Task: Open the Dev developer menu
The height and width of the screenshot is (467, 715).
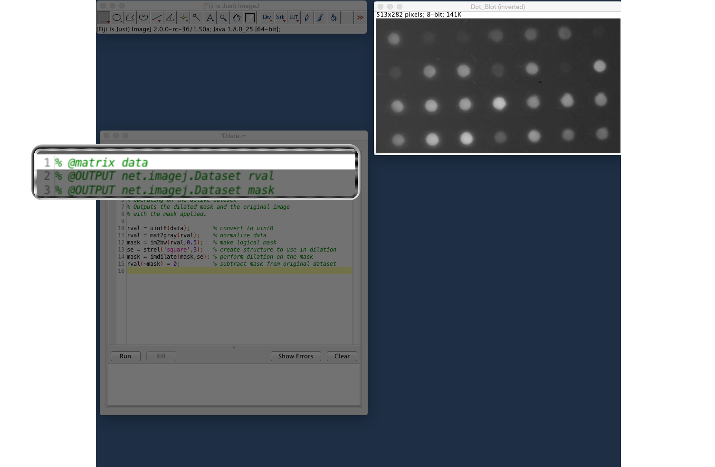Action: pos(267,18)
